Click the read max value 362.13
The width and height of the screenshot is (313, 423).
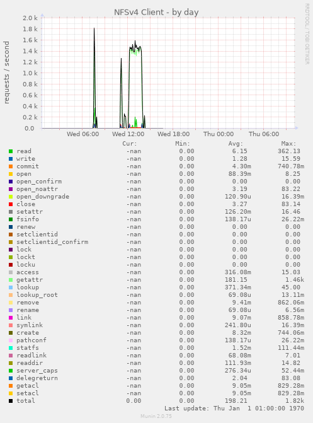(x=289, y=151)
